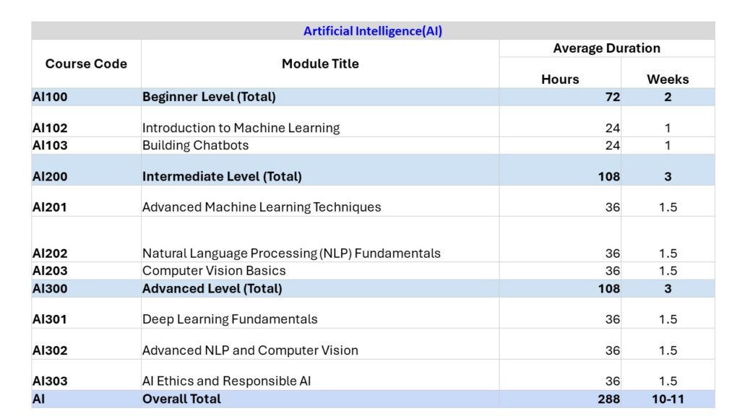Screen dimensions: 740x416
Task: Select the Average Duration header cell
Action: coord(606,48)
